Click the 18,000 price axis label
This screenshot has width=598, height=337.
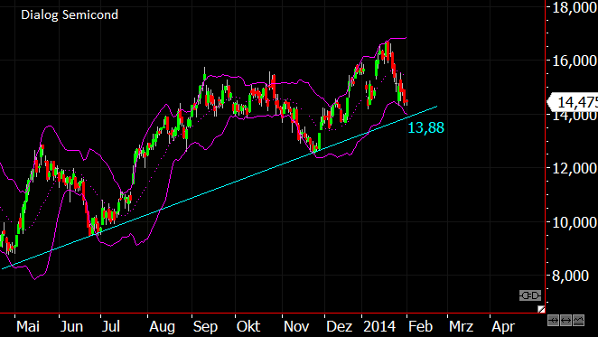[x=575, y=7]
